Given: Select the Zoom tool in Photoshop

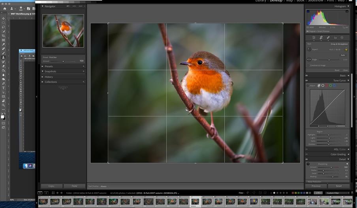Looking at the screenshot, I should (x=3, y=105).
